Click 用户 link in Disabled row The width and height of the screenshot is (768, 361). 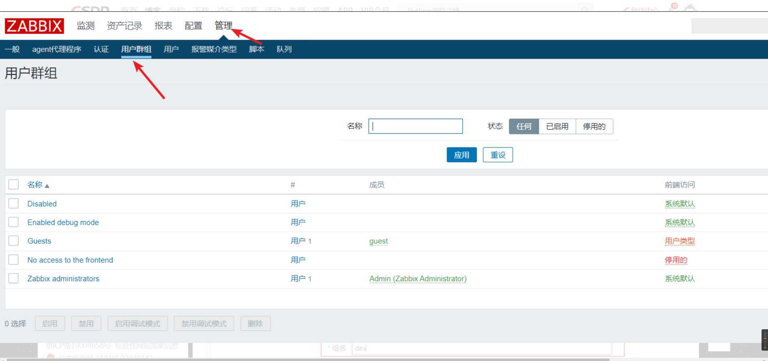click(298, 204)
